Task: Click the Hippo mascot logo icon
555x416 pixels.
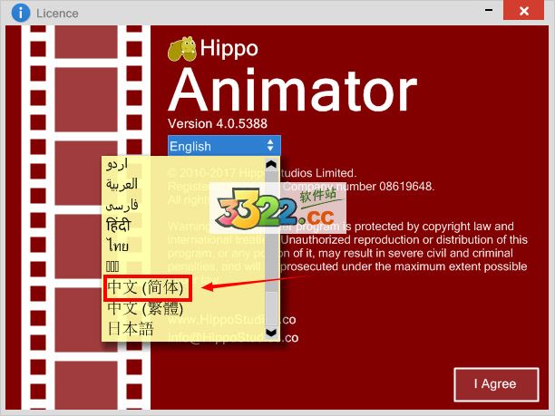Action: coord(182,49)
